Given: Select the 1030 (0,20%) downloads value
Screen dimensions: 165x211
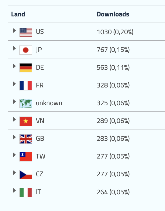Looking at the screenshot, I should coord(115,32).
